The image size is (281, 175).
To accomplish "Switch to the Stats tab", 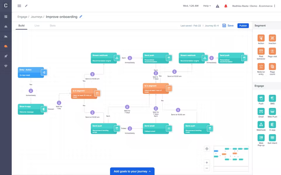I will [52, 26].
